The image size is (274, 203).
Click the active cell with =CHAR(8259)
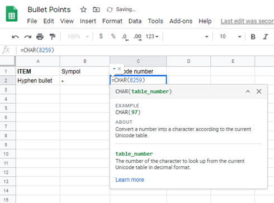[x=138, y=80]
